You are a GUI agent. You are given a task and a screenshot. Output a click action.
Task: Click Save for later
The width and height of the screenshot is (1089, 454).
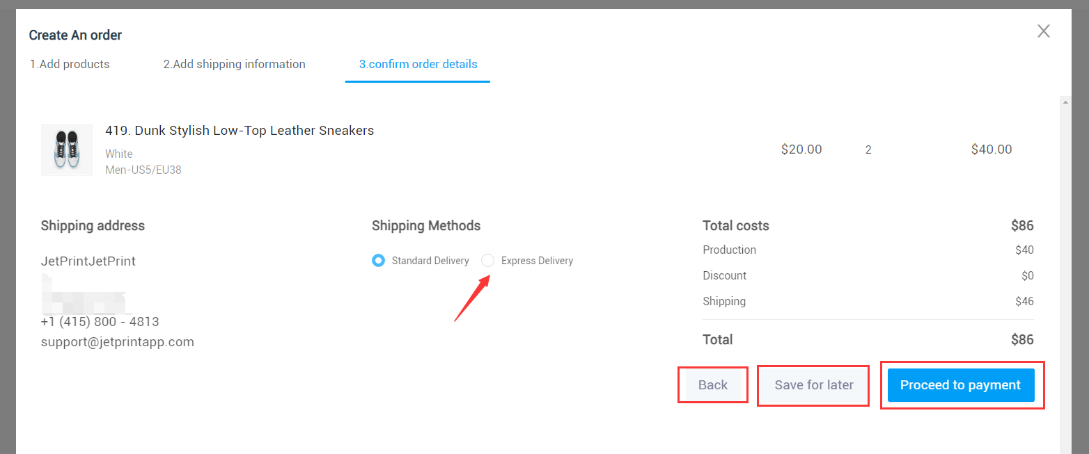pos(813,385)
